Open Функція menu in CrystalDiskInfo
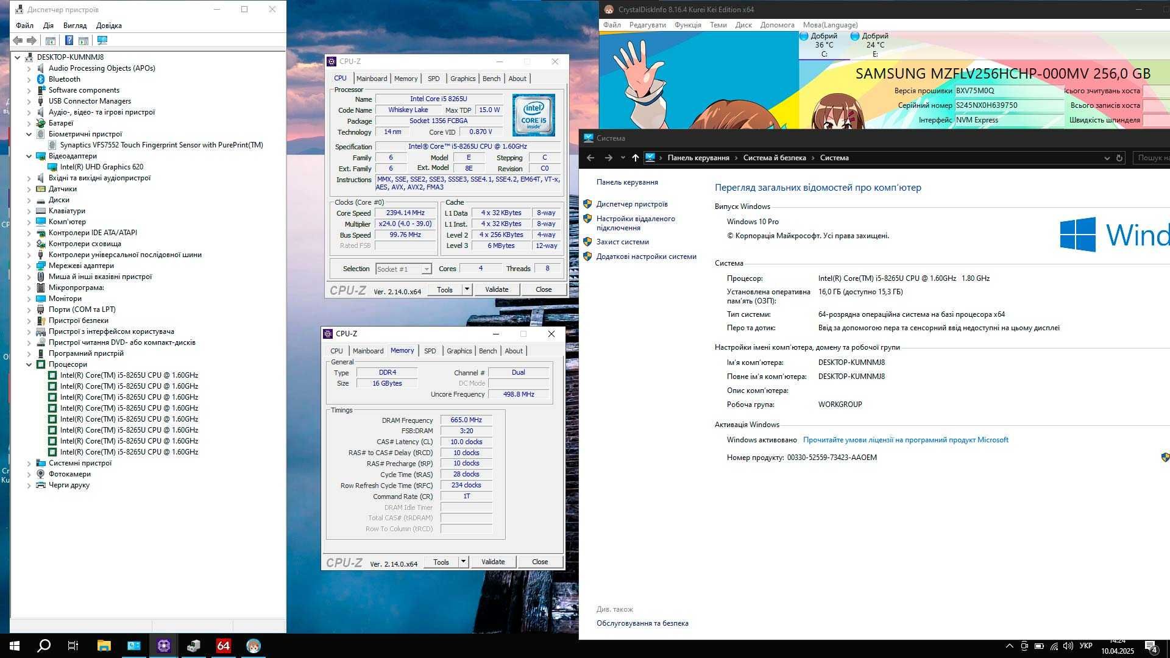 [687, 25]
